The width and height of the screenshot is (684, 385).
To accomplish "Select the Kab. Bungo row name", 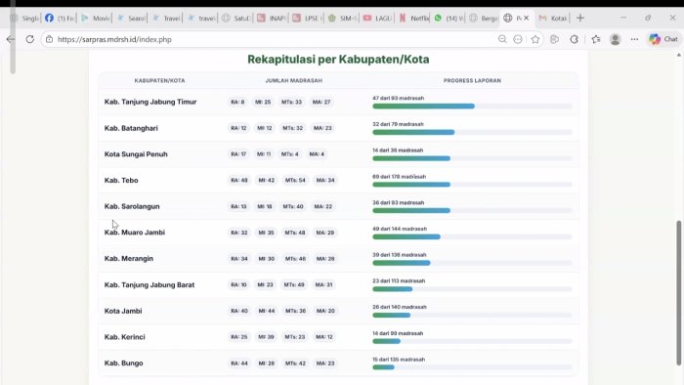I will coord(123,364).
